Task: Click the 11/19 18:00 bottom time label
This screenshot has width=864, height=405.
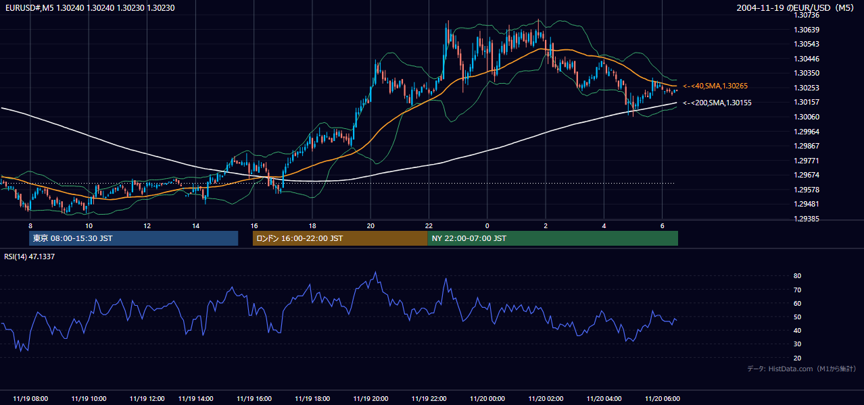Action: (x=312, y=398)
